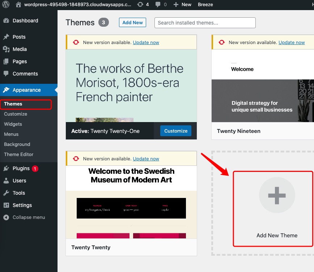Open the Customize submenu item

click(x=16, y=114)
